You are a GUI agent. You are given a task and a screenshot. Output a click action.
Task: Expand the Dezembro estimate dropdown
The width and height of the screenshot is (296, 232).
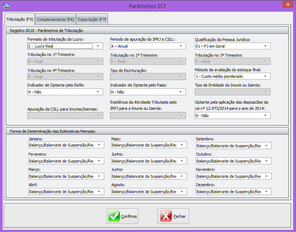267,191
